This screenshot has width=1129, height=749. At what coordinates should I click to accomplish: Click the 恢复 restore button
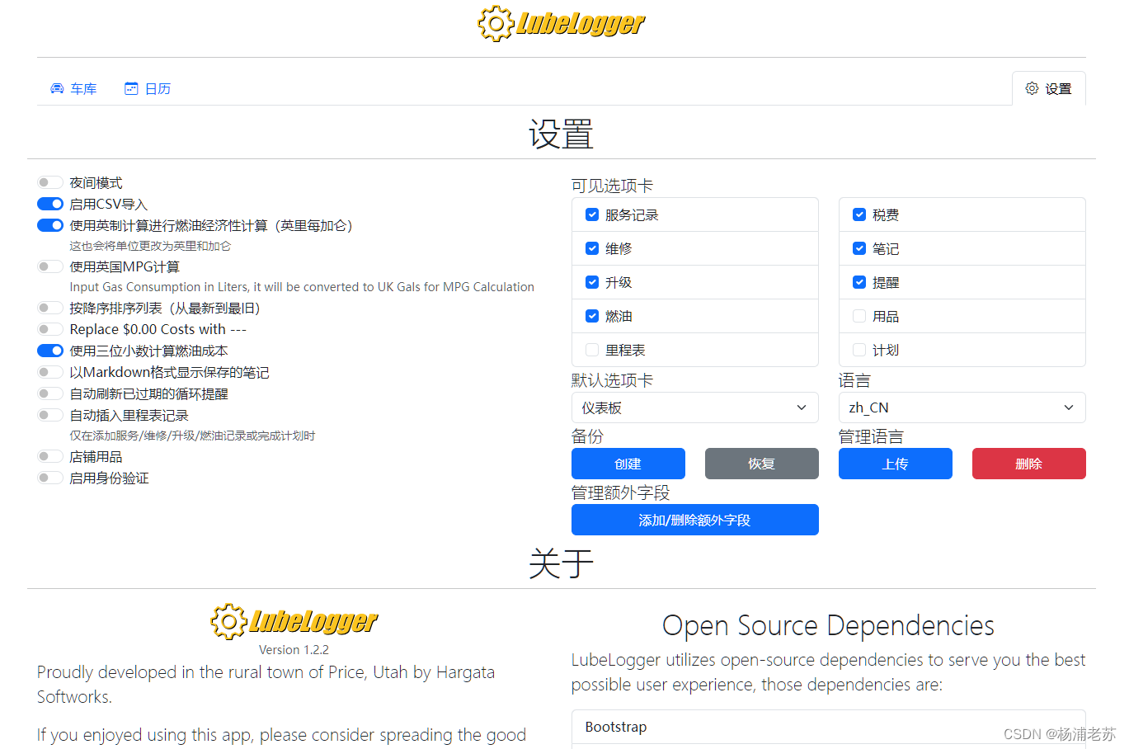tap(762, 464)
